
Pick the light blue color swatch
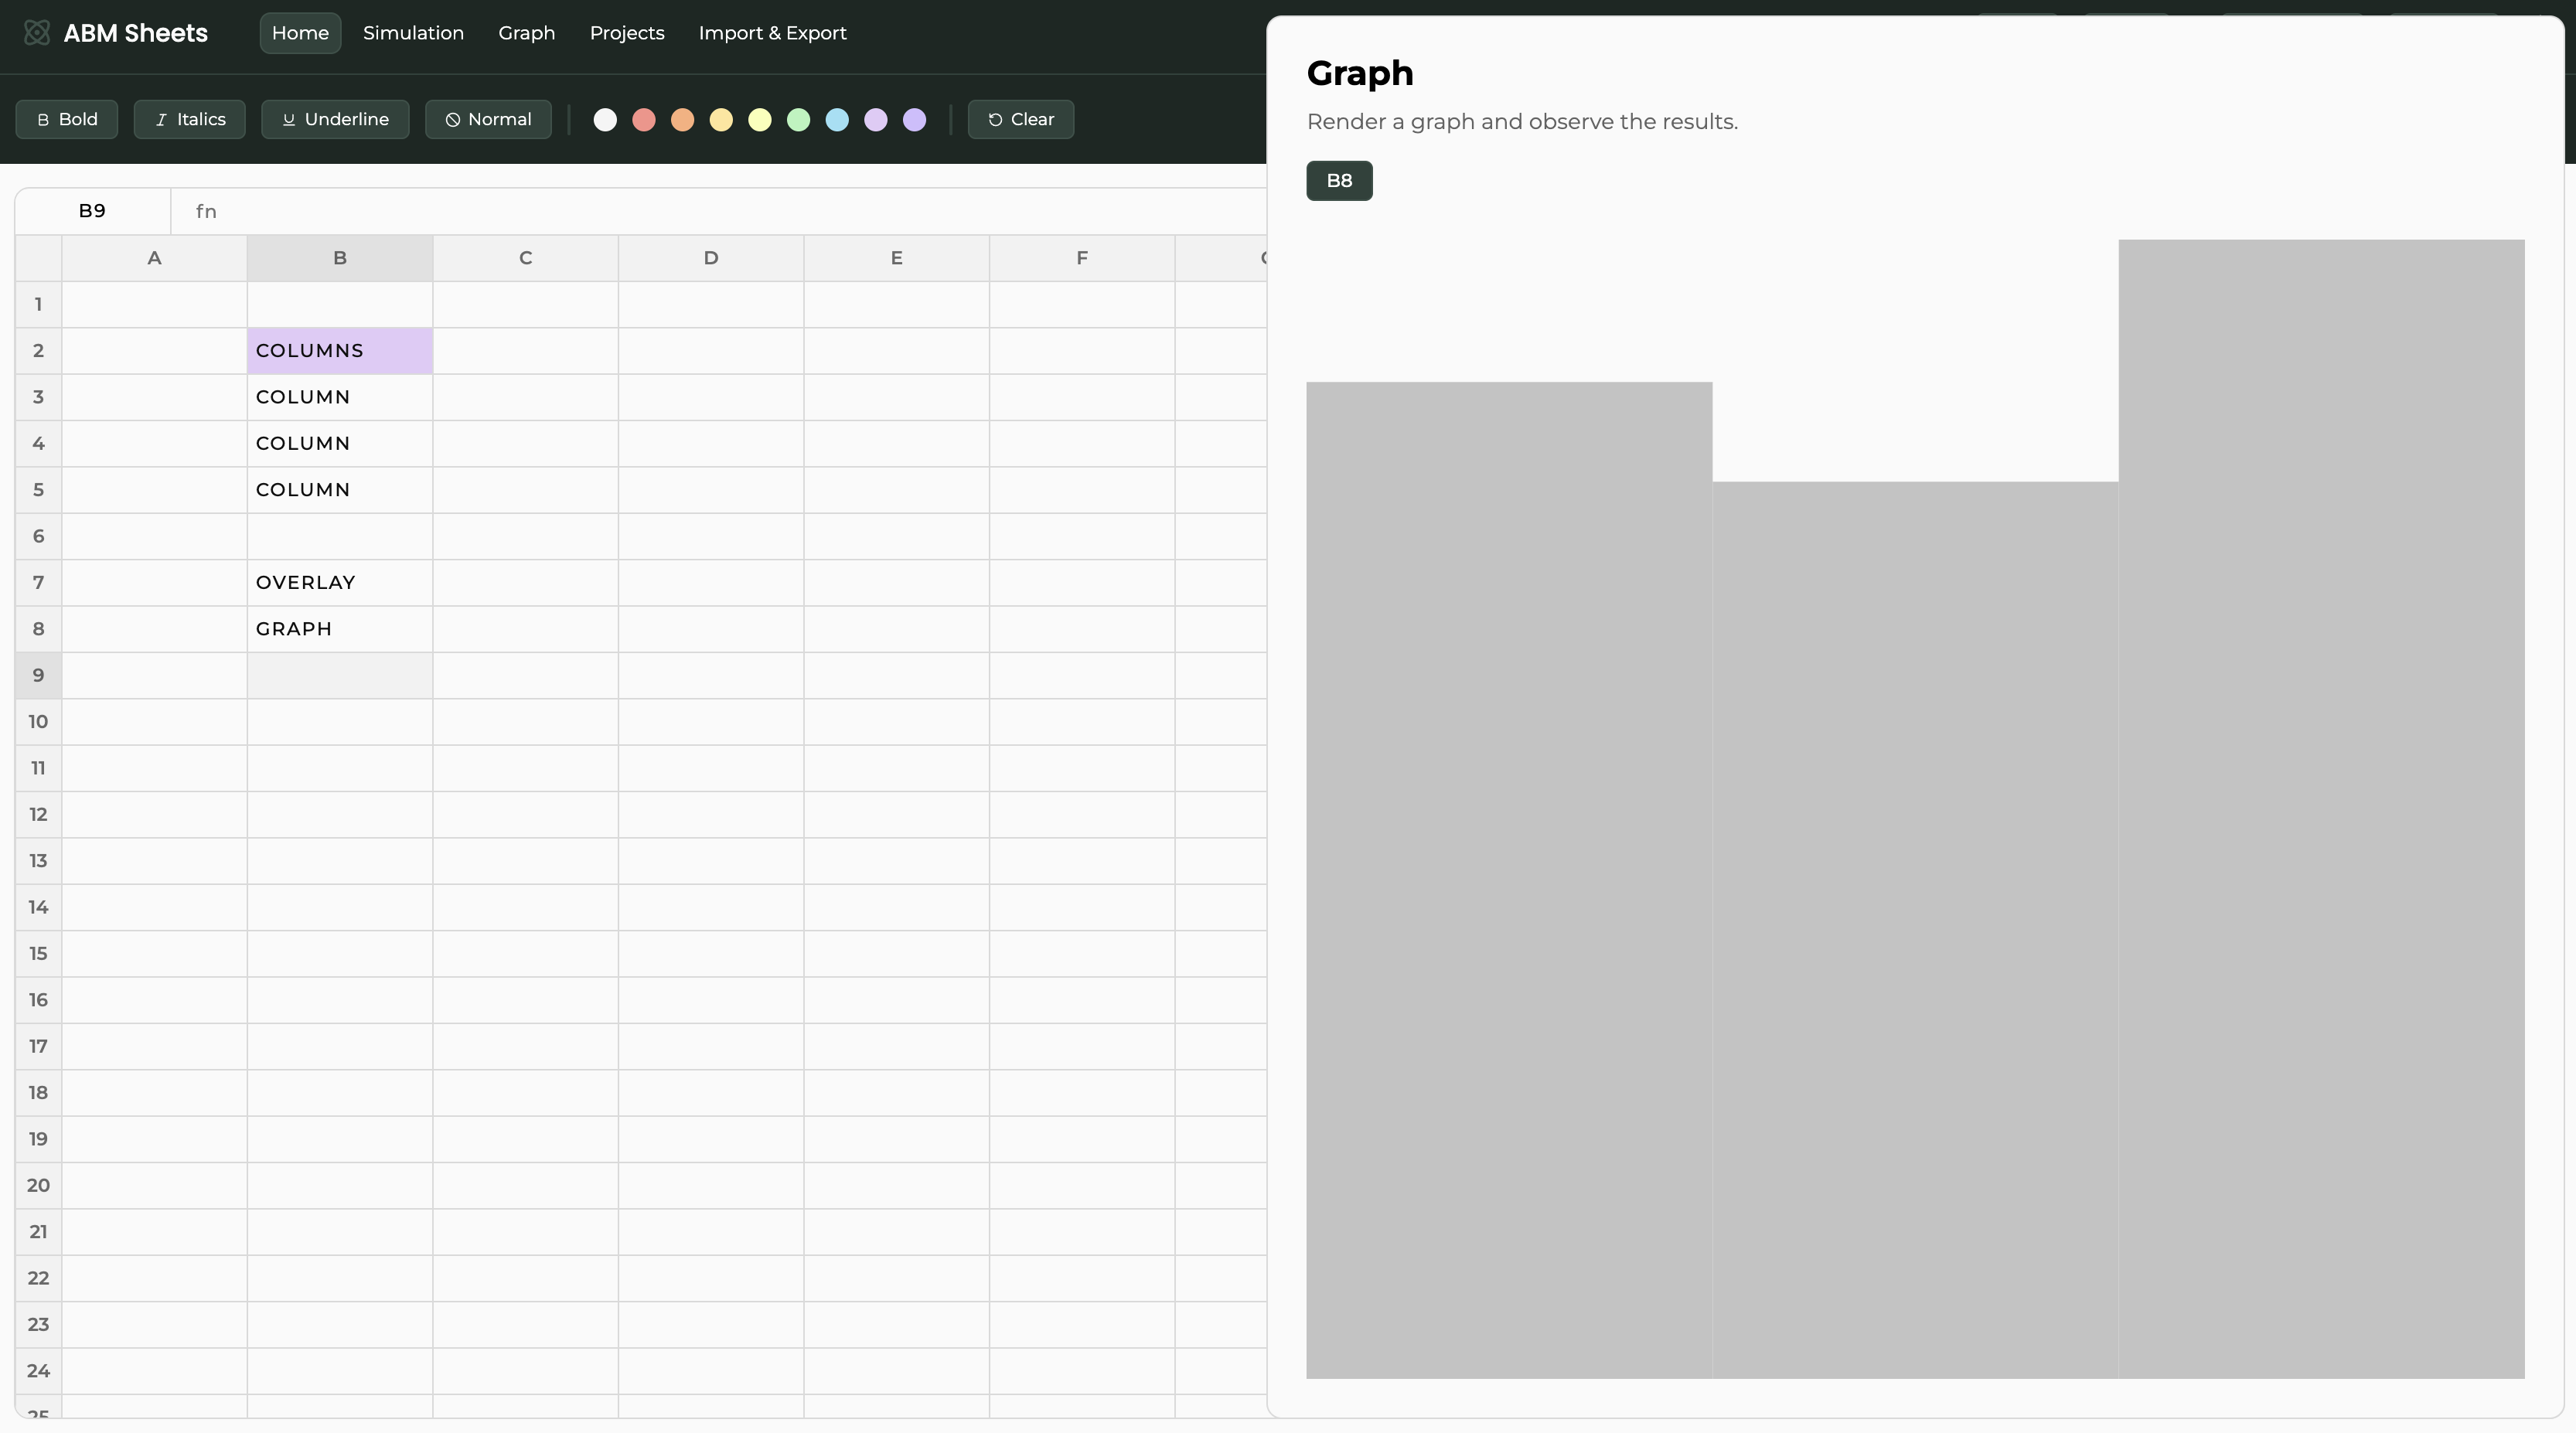pos(837,120)
